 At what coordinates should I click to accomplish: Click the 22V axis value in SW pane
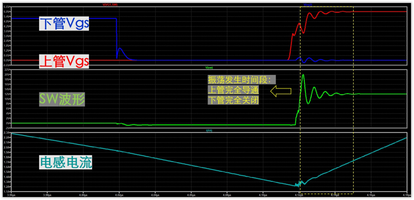point(8,70)
